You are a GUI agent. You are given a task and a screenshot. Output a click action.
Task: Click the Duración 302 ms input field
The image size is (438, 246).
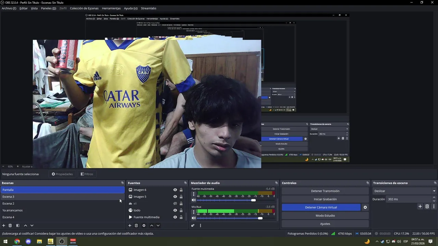tap(409, 199)
